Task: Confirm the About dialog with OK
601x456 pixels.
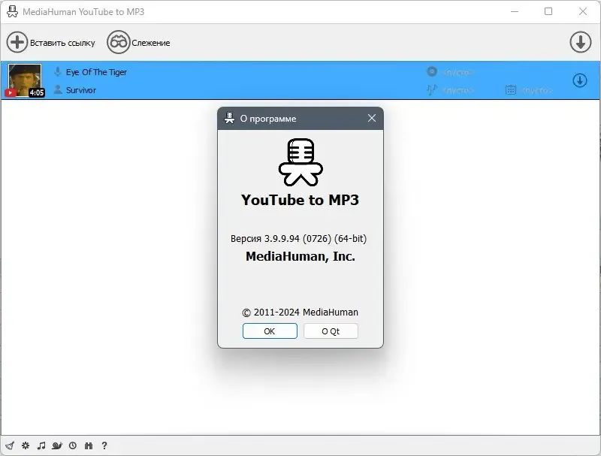Action: click(270, 331)
